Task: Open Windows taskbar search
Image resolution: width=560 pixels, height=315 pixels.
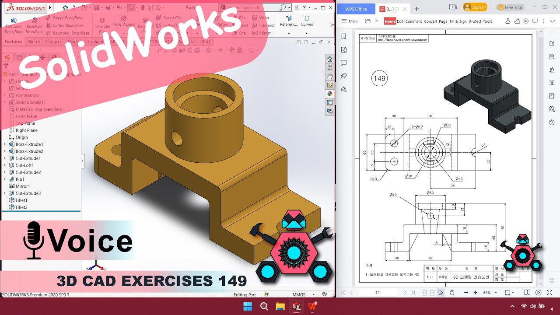Action: [264, 306]
